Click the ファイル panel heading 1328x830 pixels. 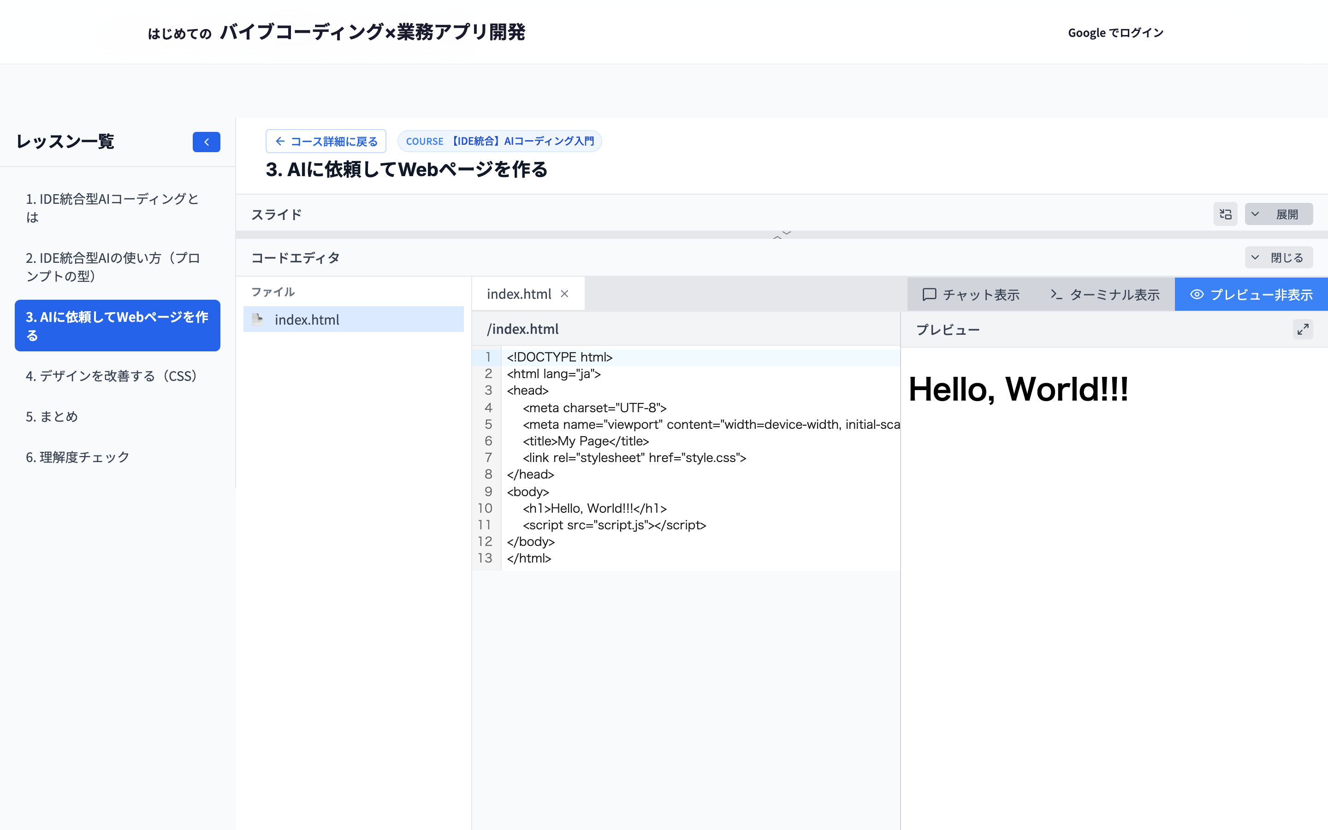coord(273,292)
